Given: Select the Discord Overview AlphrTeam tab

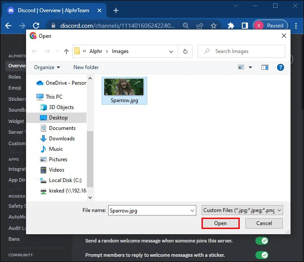Looking at the screenshot, I should click(54, 10).
